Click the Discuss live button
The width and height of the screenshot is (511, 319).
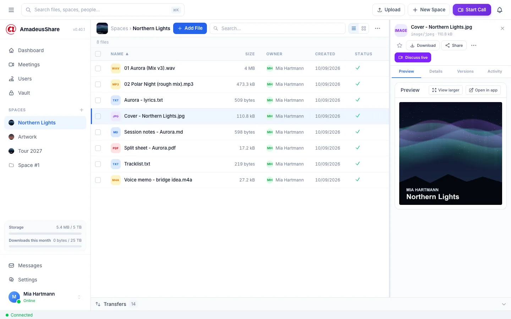[413, 57]
